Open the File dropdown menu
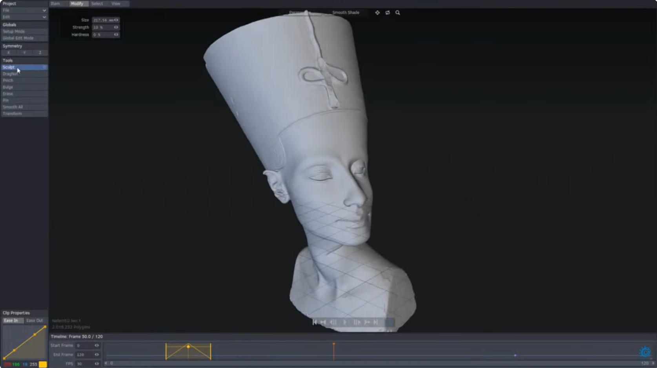Screen dimensions: 657x368 (24, 10)
